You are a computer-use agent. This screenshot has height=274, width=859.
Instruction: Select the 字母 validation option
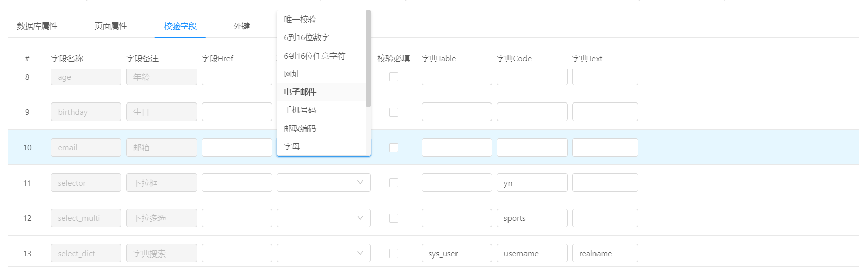(x=322, y=146)
